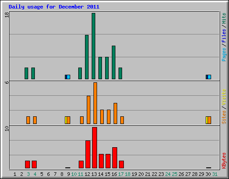
Task: Click the red KBytes bar for day 11
Action: point(81,164)
